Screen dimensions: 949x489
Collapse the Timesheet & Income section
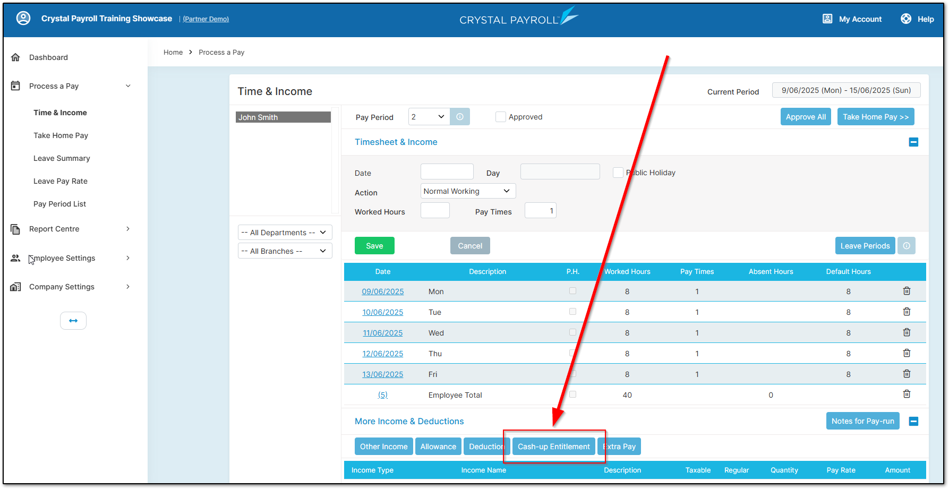(x=913, y=142)
